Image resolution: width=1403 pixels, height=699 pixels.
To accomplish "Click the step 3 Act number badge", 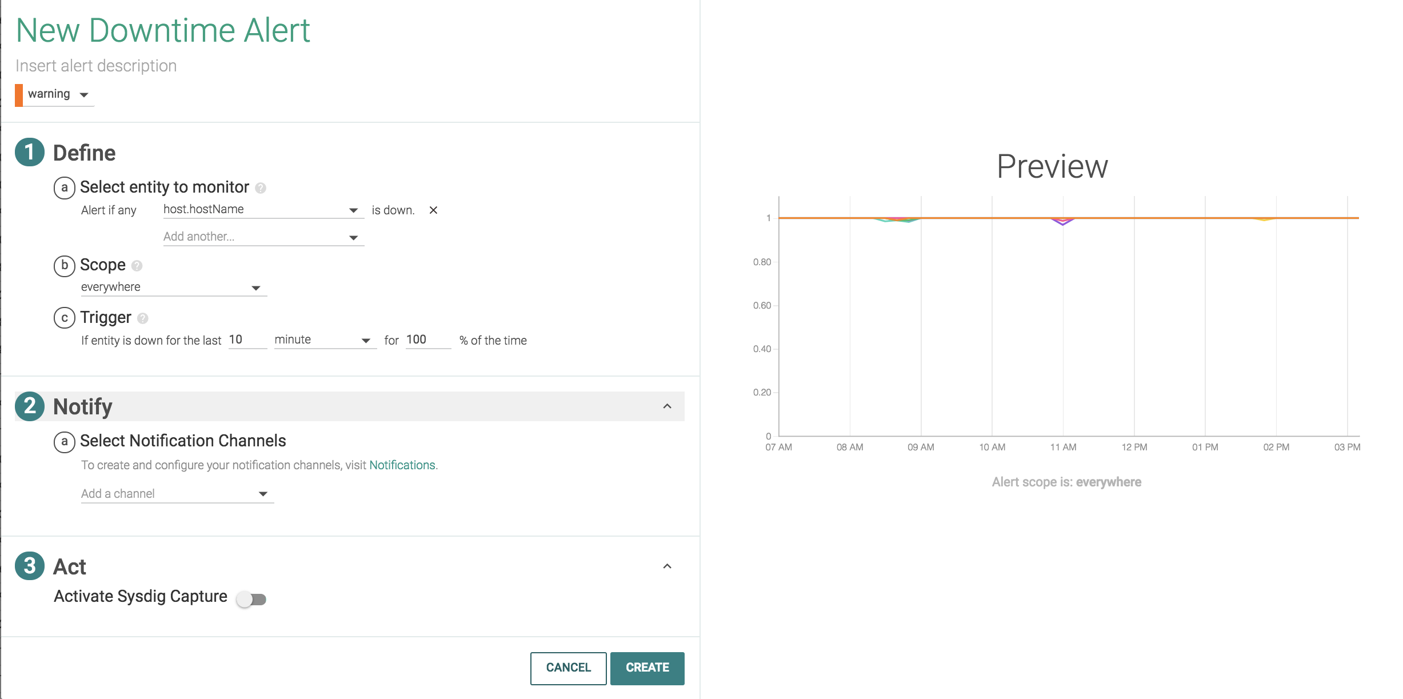I will pyautogui.click(x=30, y=566).
